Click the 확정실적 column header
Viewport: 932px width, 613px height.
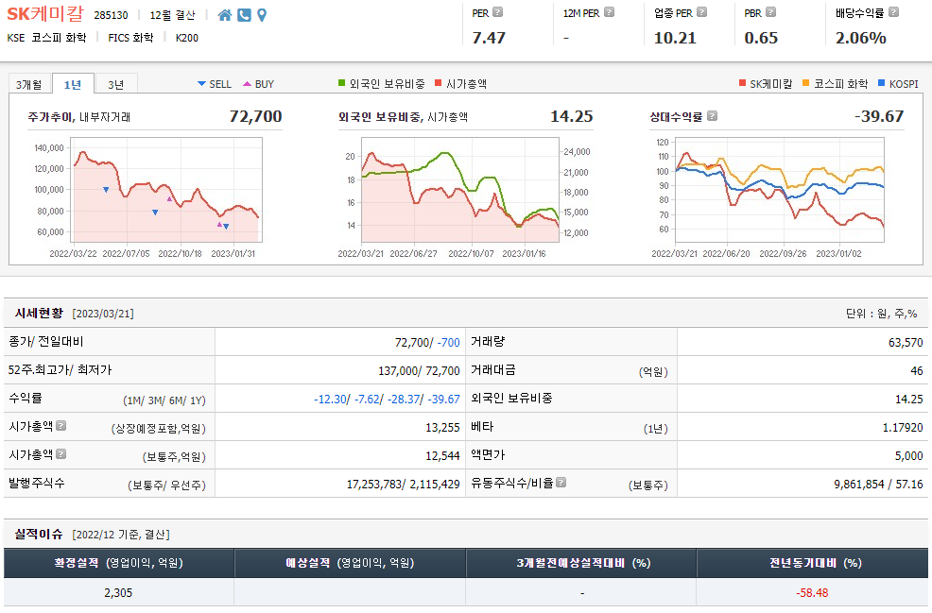click(x=119, y=563)
